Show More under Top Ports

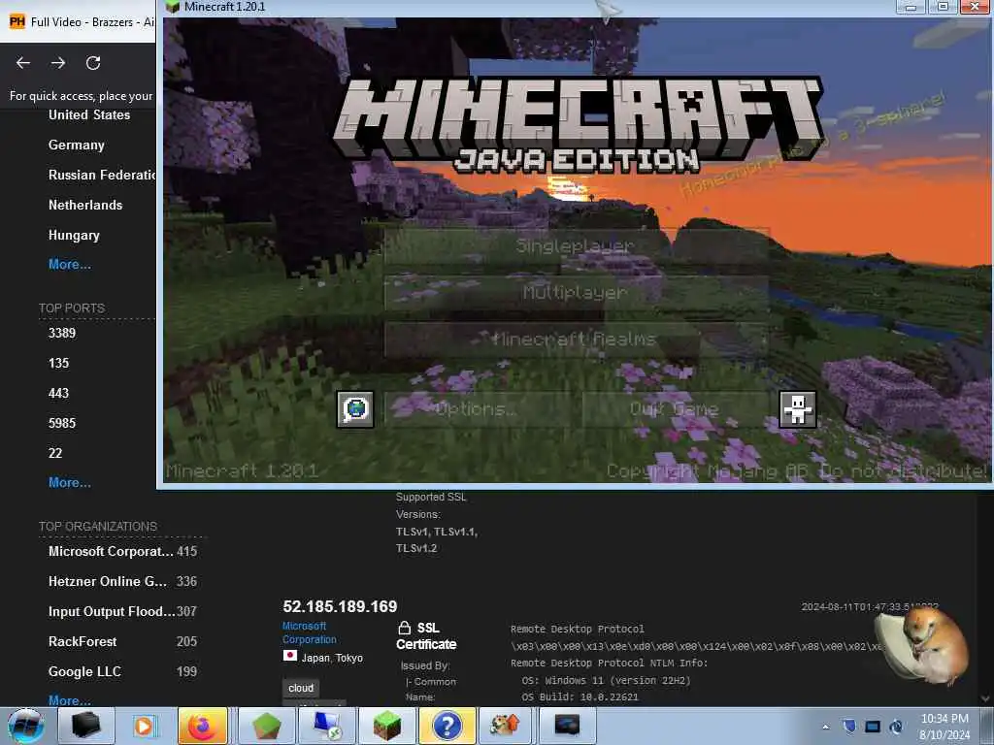[70, 483]
